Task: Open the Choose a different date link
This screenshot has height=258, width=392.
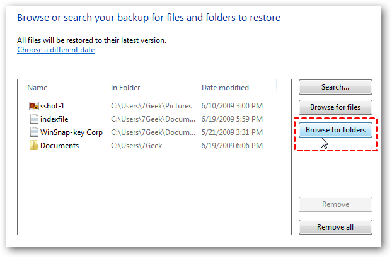Action: click(56, 50)
